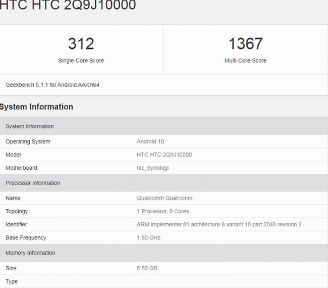Click the Processor Information section header

tap(33, 183)
